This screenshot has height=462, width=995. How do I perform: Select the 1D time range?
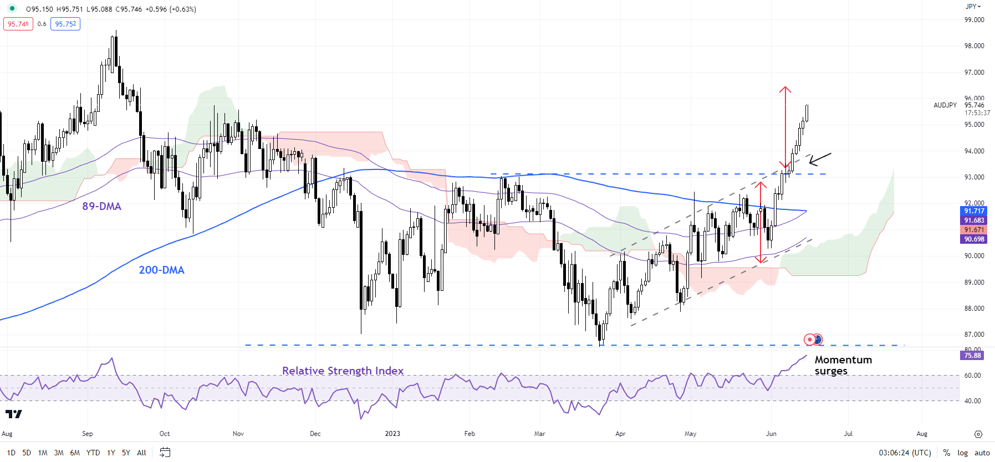click(x=11, y=453)
